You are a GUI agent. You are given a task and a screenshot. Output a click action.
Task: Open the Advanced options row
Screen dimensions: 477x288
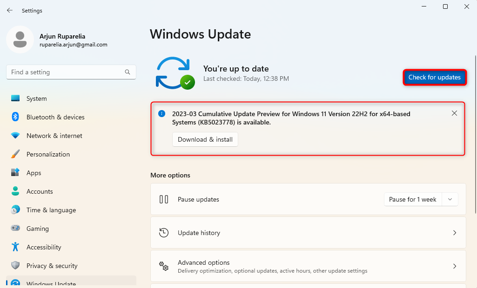point(308,266)
